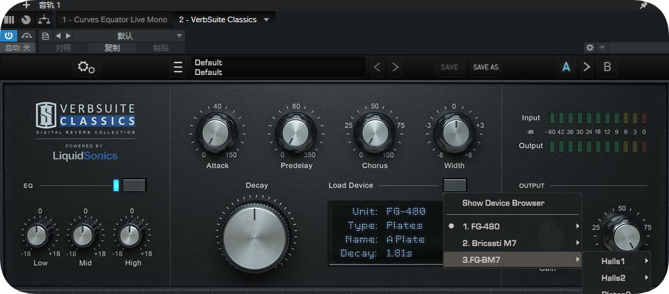Expand the 3.FG-BM7 submenu arrow
Image resolution: width=669 pixels, height=294 pixels.
click(x=577, y=259)
